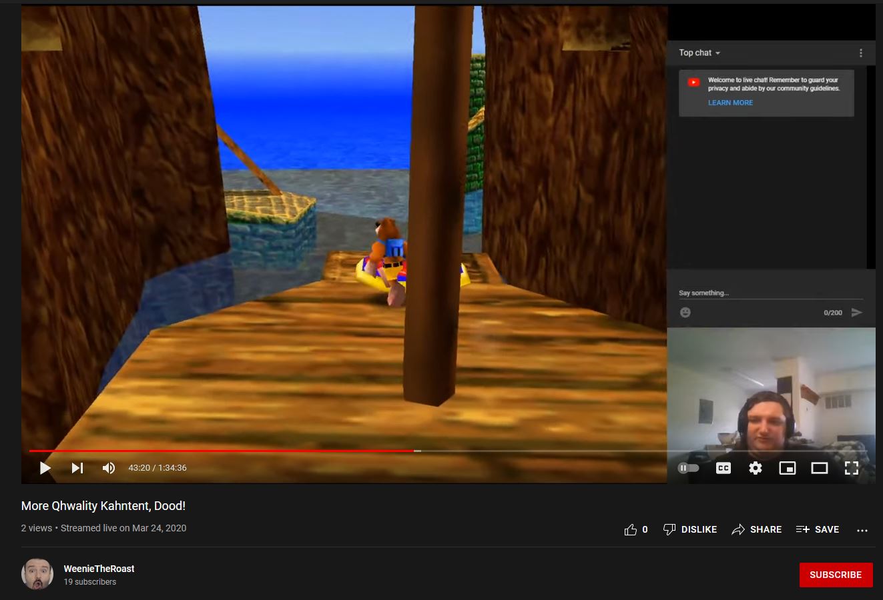
Task: Follow the LEARN MORE chat link
Action: pos(730,103)
